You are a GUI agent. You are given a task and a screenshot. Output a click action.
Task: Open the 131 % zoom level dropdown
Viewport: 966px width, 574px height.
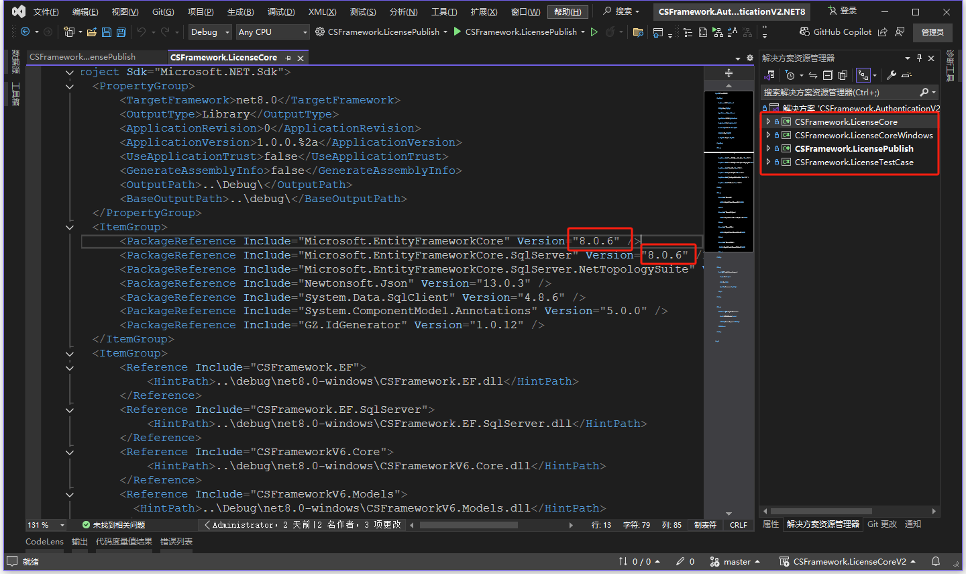46,525
